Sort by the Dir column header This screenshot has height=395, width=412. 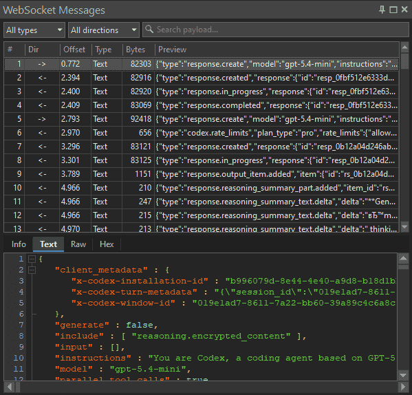[43, 49]
